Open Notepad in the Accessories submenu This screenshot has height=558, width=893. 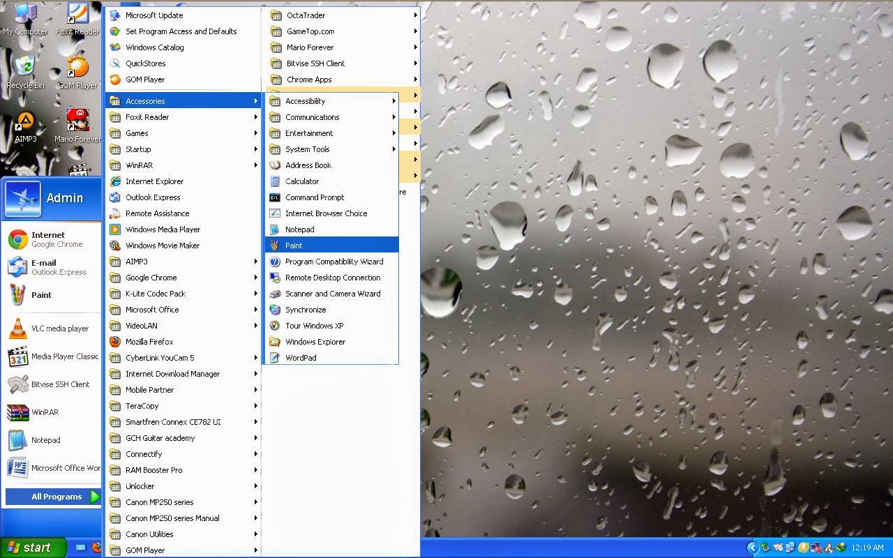pyautogui.click(x=331, y=229)
